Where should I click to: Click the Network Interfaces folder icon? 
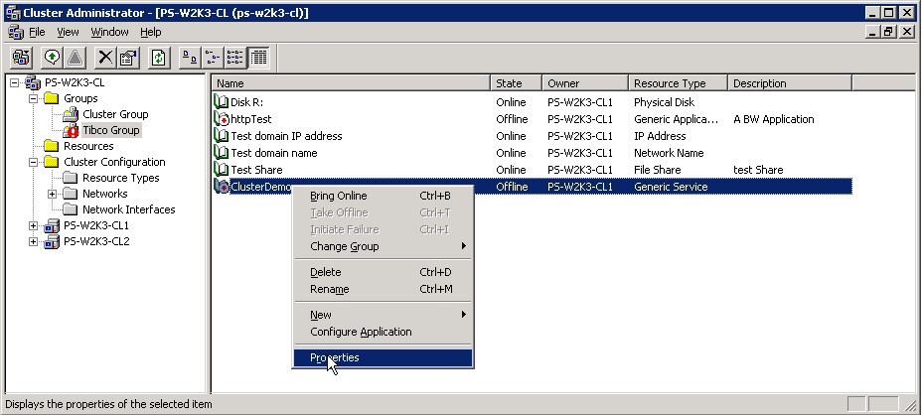[71, 209]
